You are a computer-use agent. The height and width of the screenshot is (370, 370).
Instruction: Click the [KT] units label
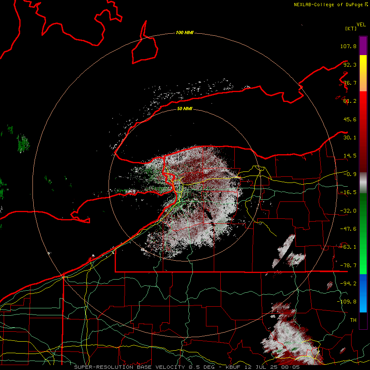tap(351, 28)
